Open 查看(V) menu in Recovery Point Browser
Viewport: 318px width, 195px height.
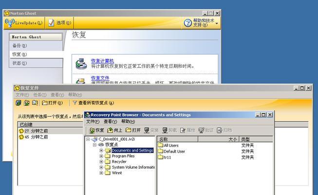point(111,121)
